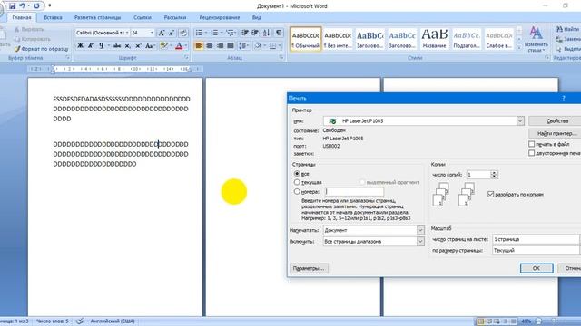Select the все pages radio button
Image resolution: width=581 pixels, height=326 pixels.
[x=297, y=174]
